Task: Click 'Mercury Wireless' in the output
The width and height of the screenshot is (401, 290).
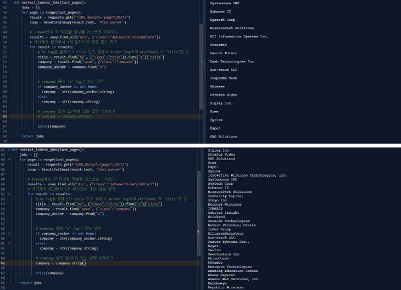Action: (x=225, y=204)
